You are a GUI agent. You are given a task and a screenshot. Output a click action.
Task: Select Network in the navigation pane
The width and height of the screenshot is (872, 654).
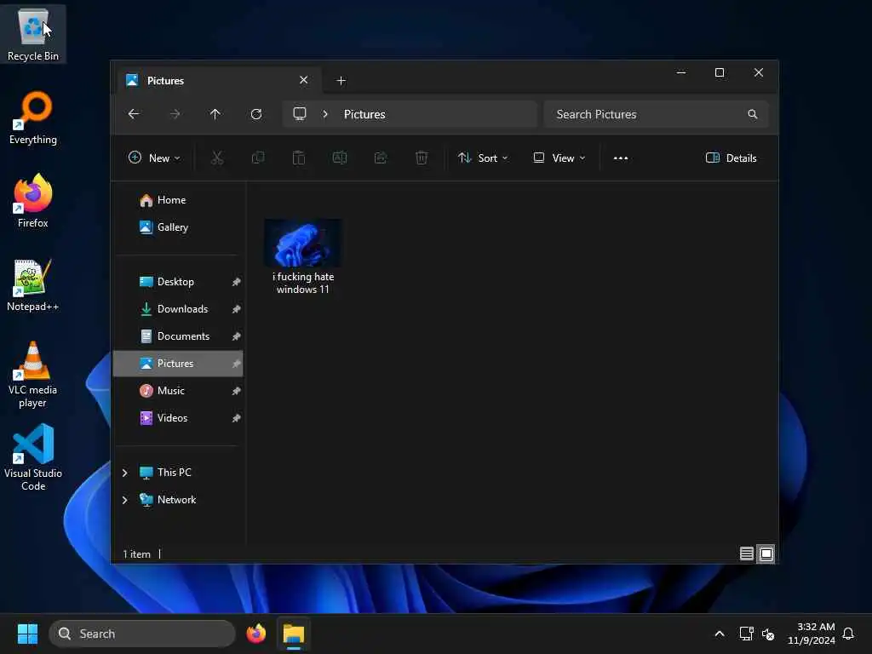click(x=178, y=500)
